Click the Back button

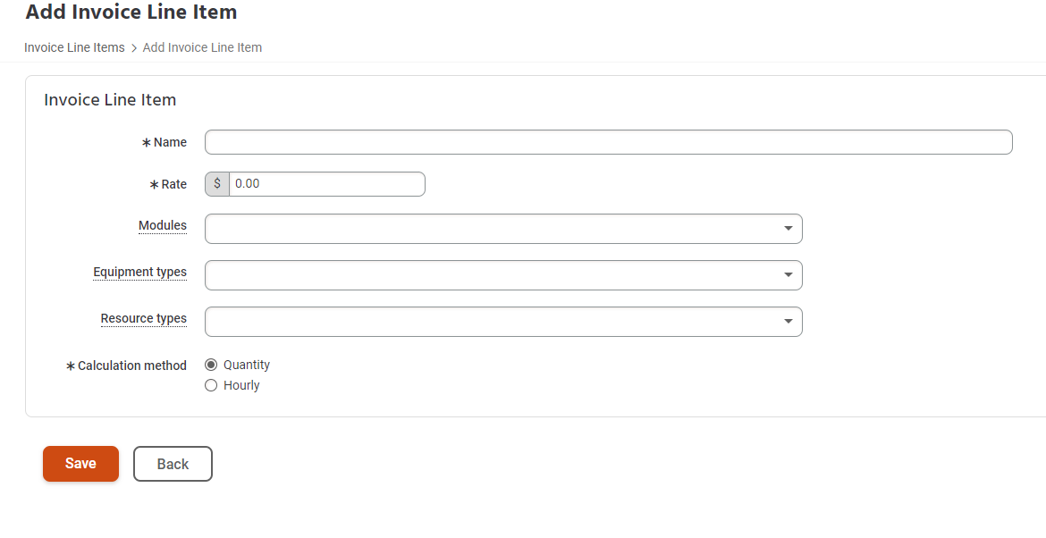point(173,464)
